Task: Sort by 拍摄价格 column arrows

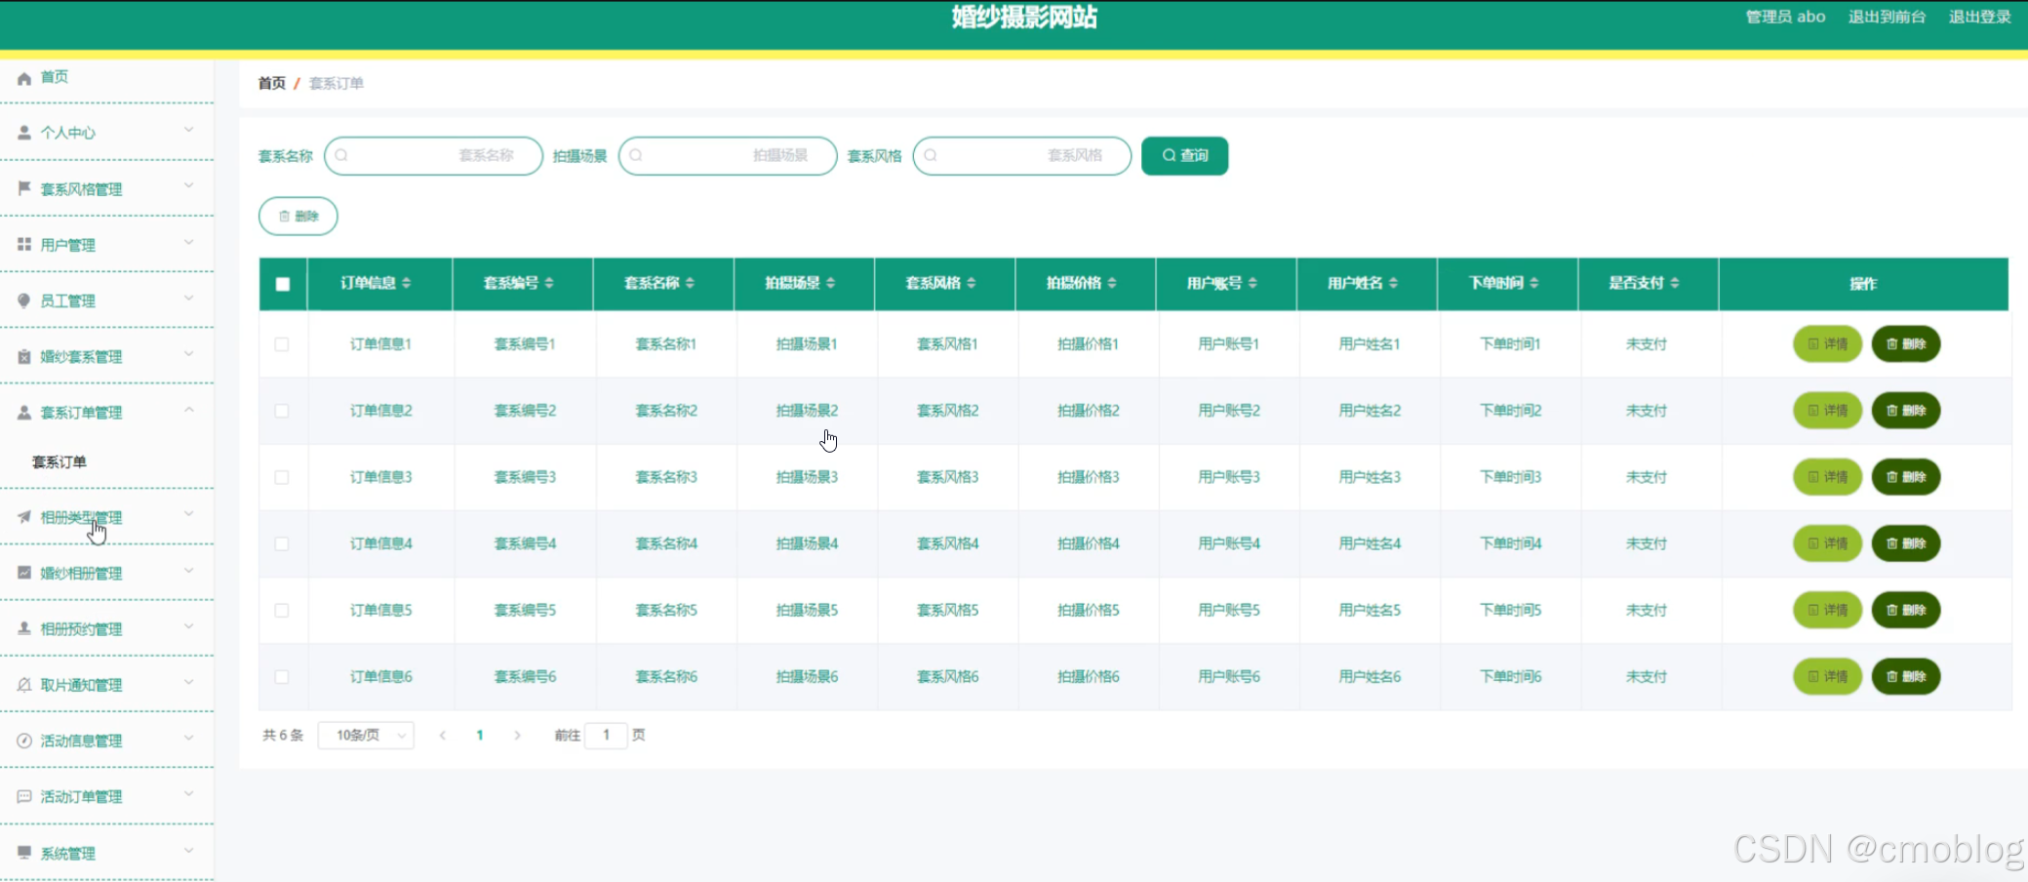Action: click(1112, 283)
